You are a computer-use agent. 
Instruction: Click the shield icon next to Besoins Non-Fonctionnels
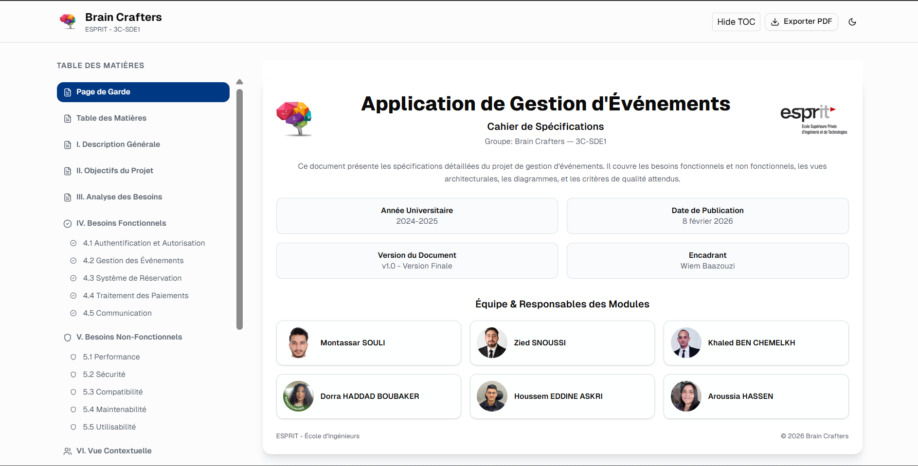(67, 337)
